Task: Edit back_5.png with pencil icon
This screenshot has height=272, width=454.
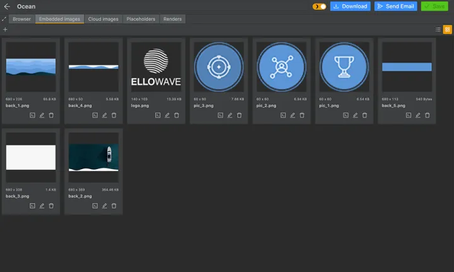Action: pos(417,115)
